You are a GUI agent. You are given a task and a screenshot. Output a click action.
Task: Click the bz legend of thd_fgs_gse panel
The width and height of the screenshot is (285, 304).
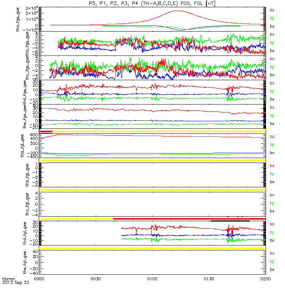(x=272, y=83)
